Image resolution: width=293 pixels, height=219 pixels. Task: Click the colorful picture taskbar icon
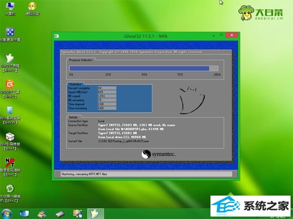coord(78,214)
